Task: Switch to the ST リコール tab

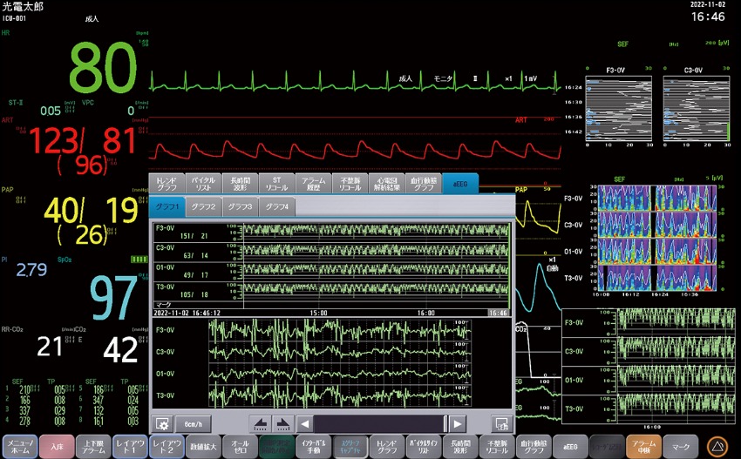Action: point(277,184)
